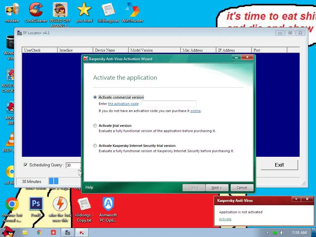Click Activate link in Kaspersky notification
The image size is (316, 237).
(x=225, y=219)
